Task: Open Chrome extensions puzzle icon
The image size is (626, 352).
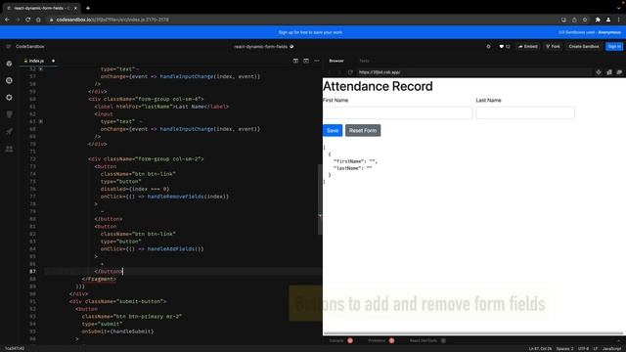Action: [598, 20]
